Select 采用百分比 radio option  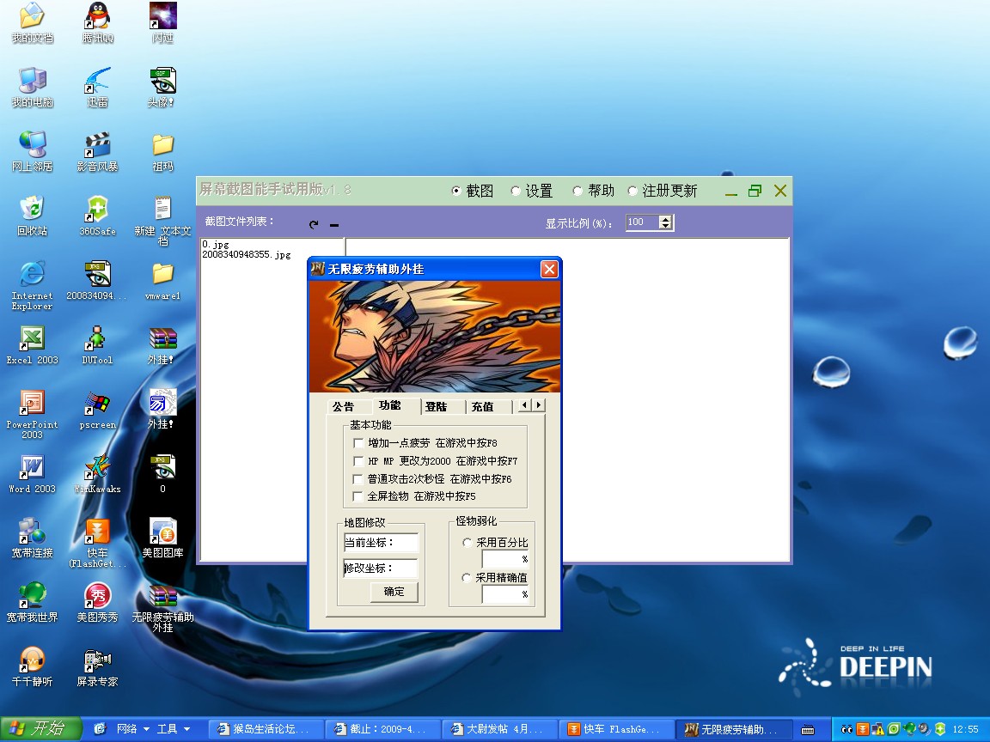[x=467, y=542]
